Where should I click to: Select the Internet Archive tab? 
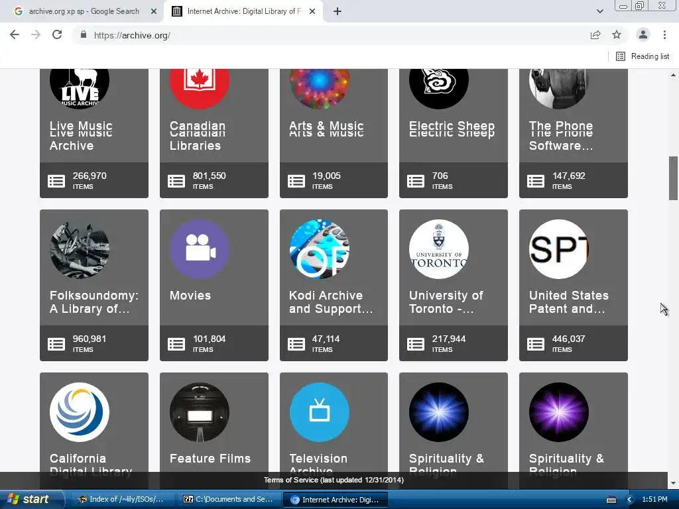[x=243, y=11]
